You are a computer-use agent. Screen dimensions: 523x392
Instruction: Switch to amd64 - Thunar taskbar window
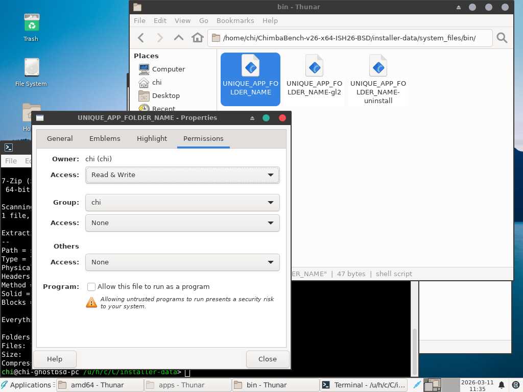pyautogui.click(x=100, y=385)
